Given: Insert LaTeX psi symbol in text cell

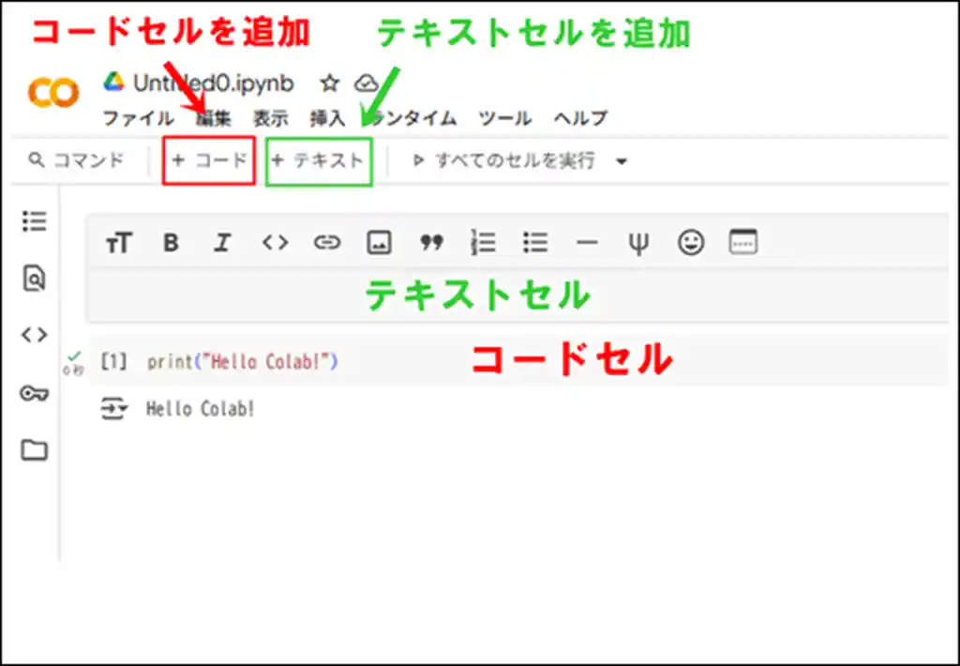Looking at the screenshot, I should [638, 244].
